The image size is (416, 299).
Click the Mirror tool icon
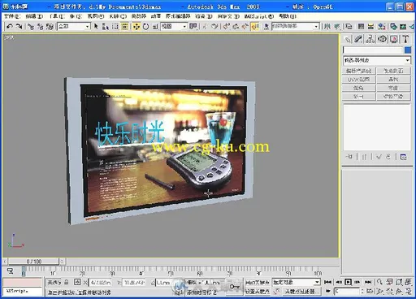click(327, 26)
